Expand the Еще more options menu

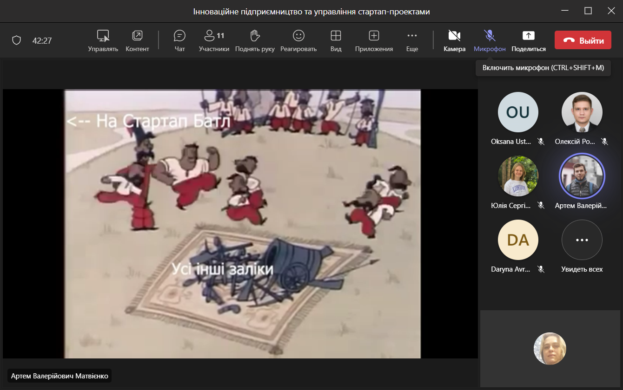[412, 40]
